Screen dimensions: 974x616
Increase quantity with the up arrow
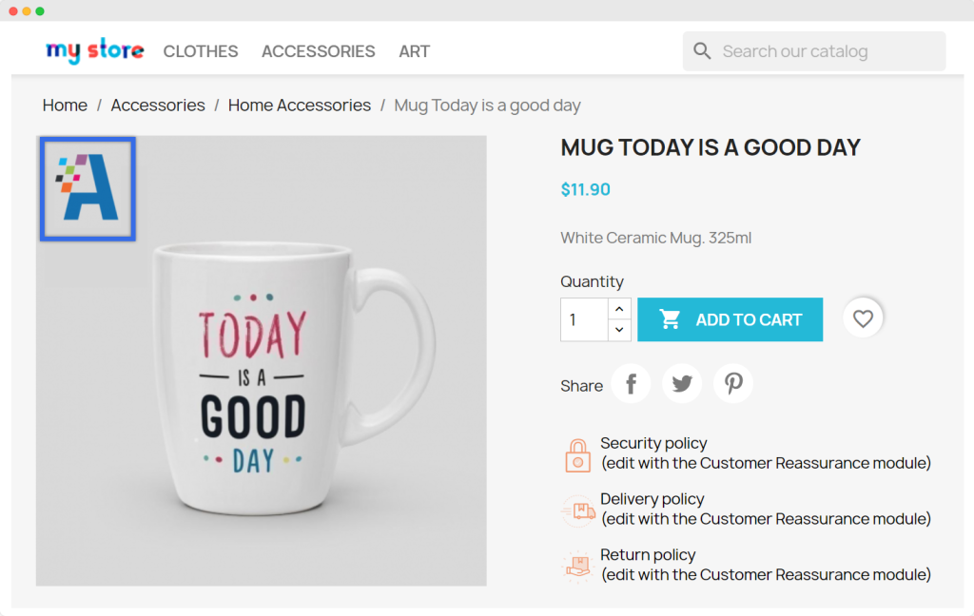click(619, 309)
